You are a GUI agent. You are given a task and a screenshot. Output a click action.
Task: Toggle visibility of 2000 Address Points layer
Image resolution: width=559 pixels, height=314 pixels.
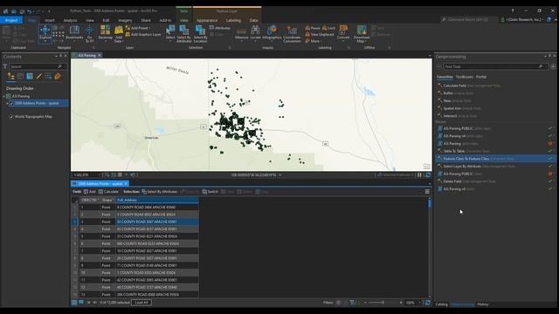11,103
